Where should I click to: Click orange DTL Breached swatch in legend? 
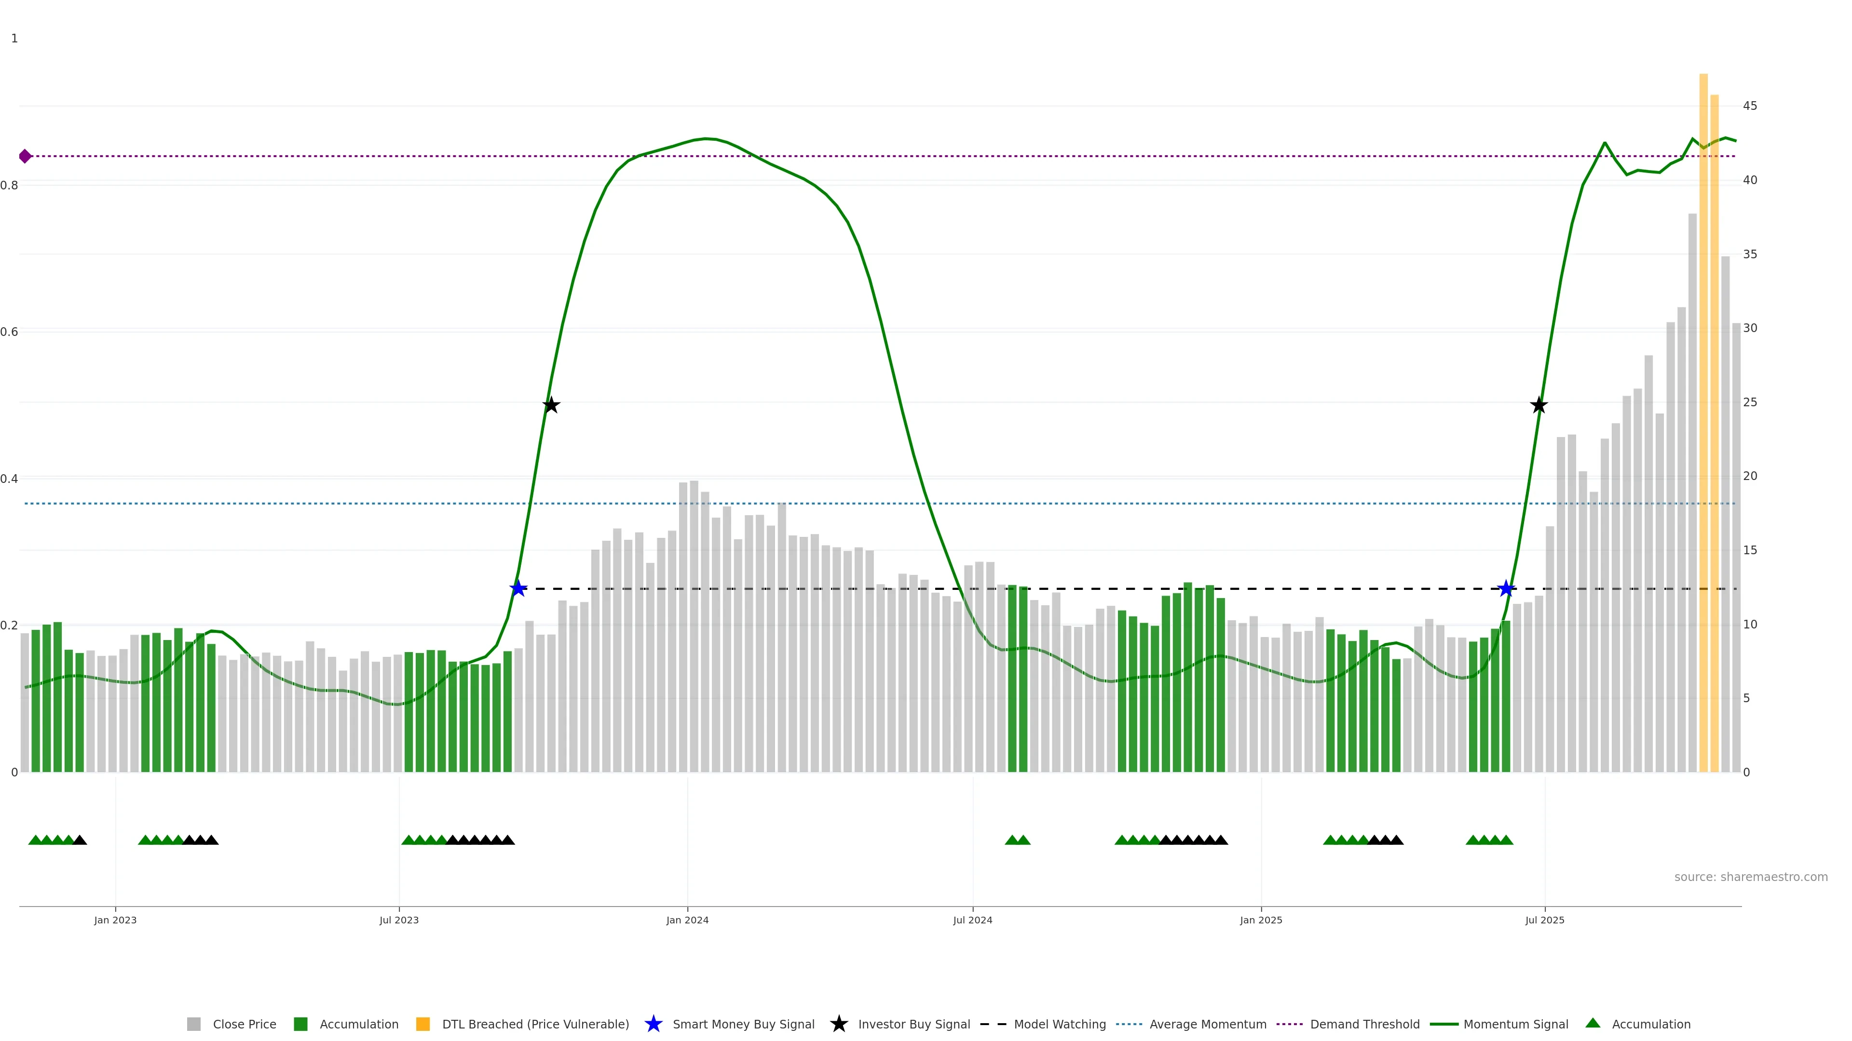tap(423, 1024)
